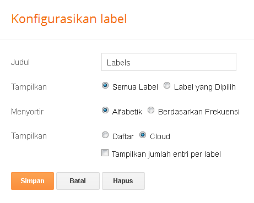
Task: Click the divider line below the heading
Action: click(127, 40)
